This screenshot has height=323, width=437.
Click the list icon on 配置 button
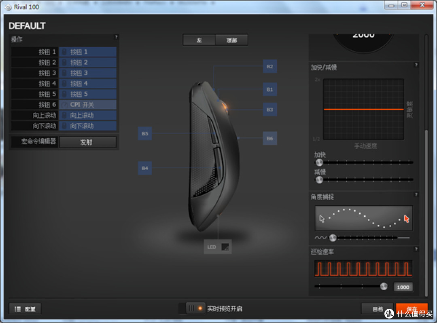pyautogui.click(x=17, y=309)
